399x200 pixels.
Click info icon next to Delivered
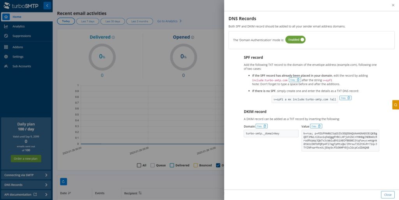click(113, 37)
